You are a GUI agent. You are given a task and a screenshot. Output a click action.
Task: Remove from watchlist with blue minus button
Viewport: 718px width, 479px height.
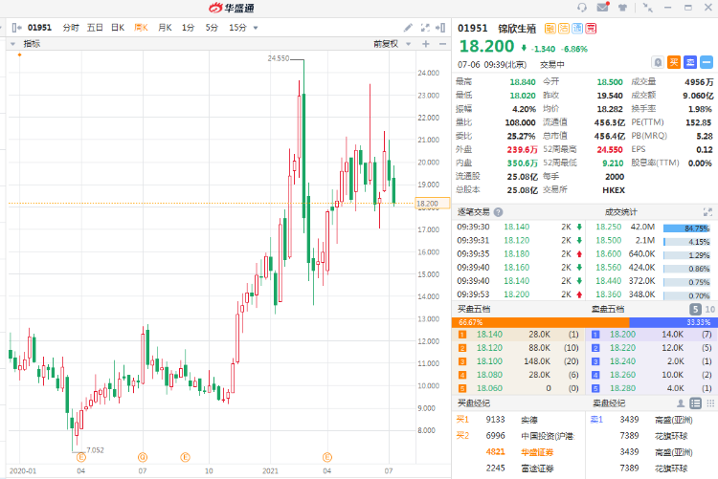pos(707,62)
